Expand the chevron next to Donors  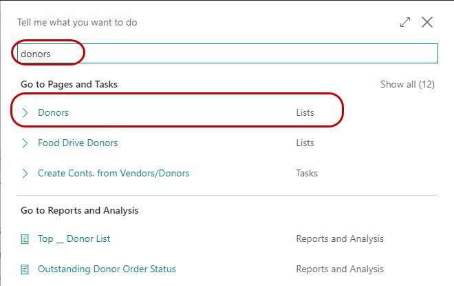tap(25, 112)
